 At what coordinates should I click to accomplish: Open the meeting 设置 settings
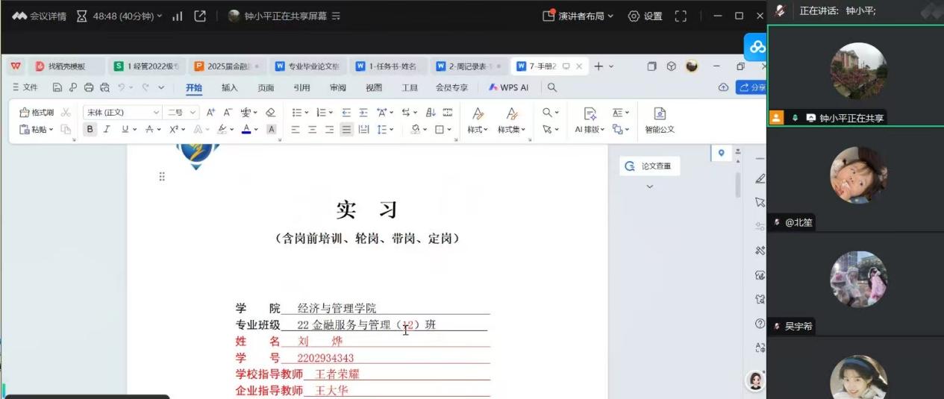(x=646, y=16)
